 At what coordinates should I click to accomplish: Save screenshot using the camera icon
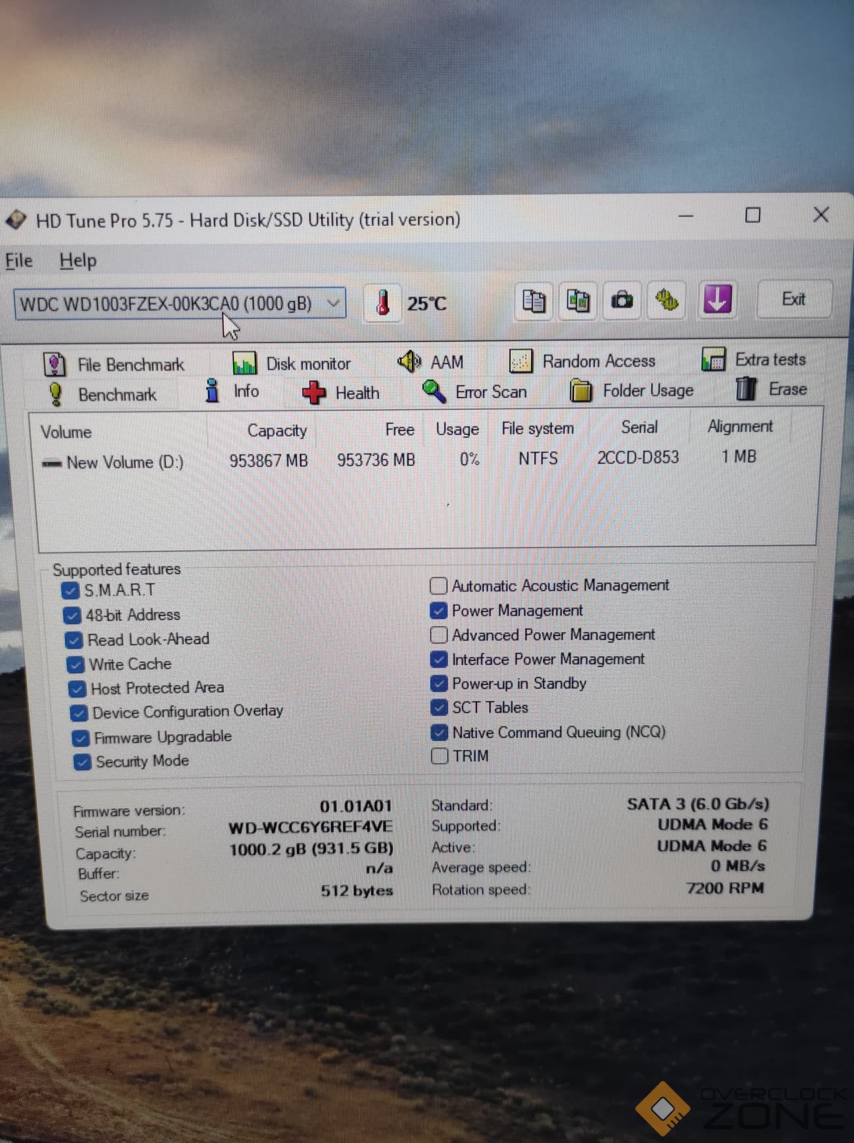(622, 301)
